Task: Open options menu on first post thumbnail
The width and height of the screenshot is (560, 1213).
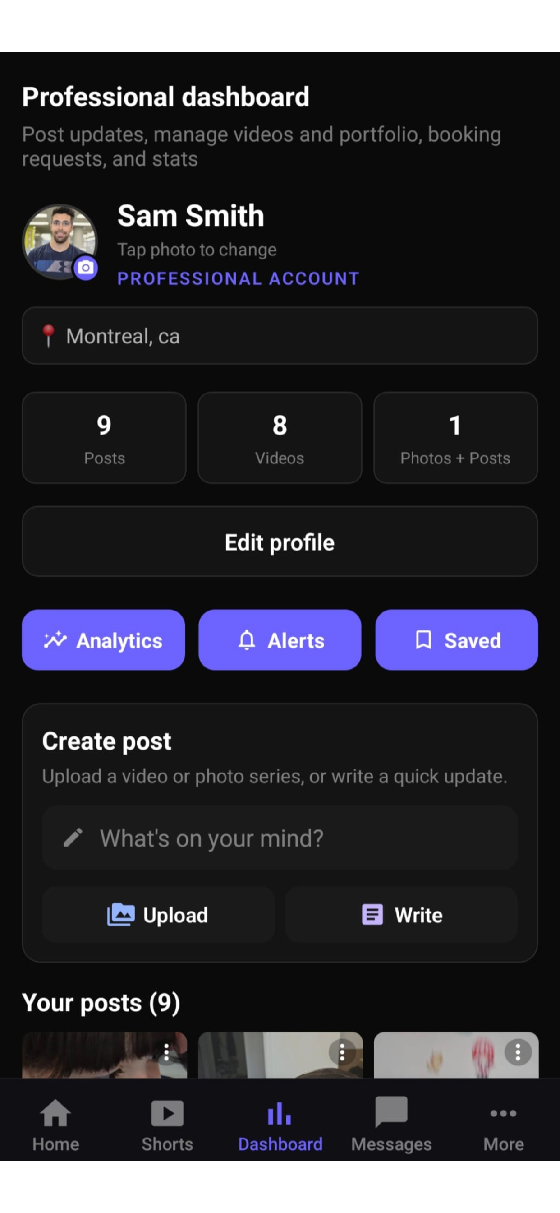Action: [x=166, y=1052]
